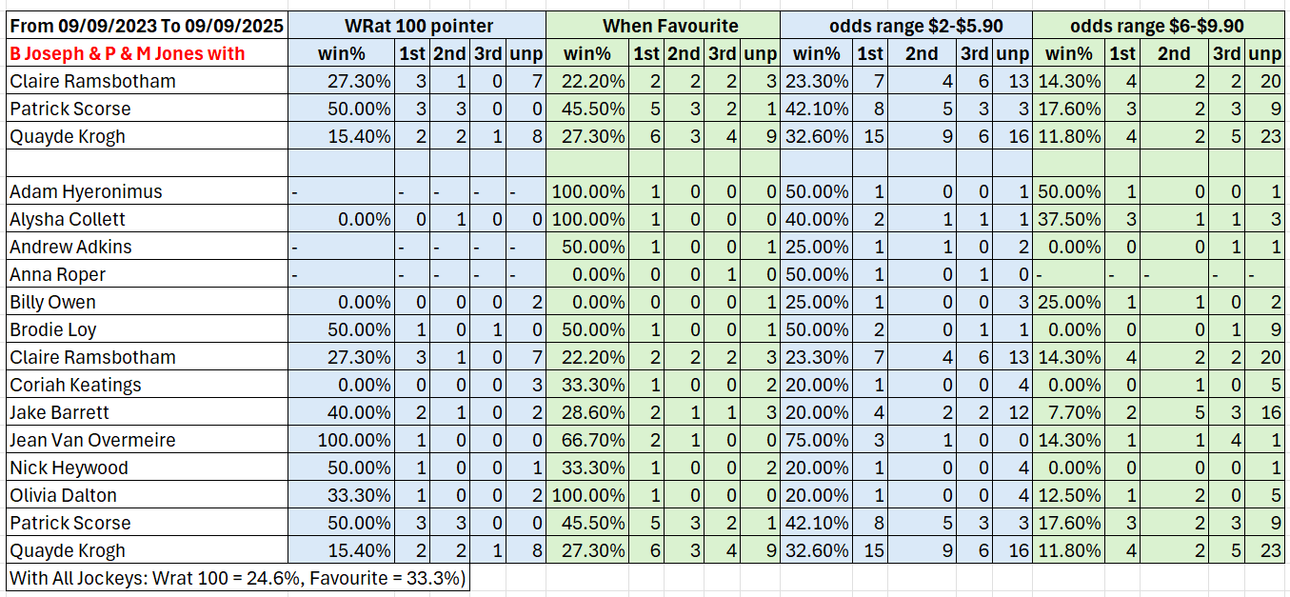Select the Billy Owen row label
1290x597 pixels.
(146, 302)
